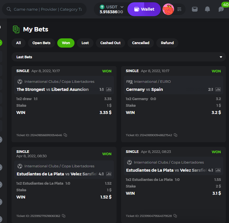This screenshot has height=223, width=229.
Task: Open the menu lines icon beside avatar
Action: click(x=180, y=9)
